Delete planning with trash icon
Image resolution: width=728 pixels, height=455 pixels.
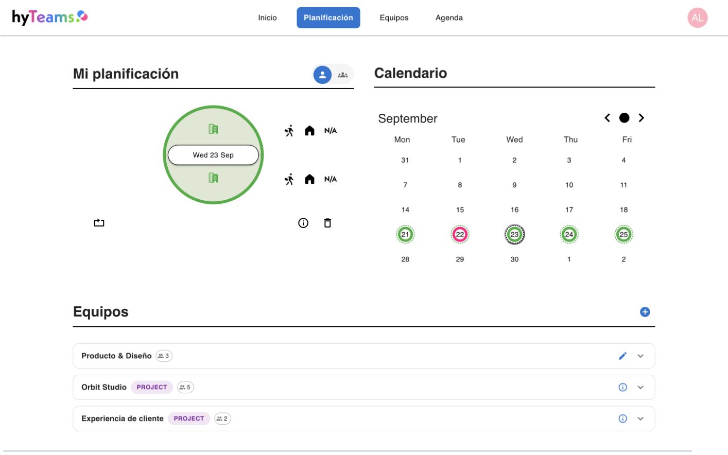[x=327, y=223]
